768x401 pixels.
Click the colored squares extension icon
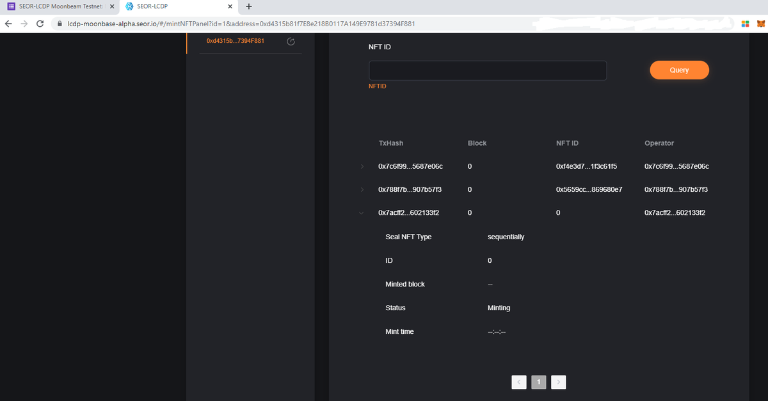click(746, 24)
